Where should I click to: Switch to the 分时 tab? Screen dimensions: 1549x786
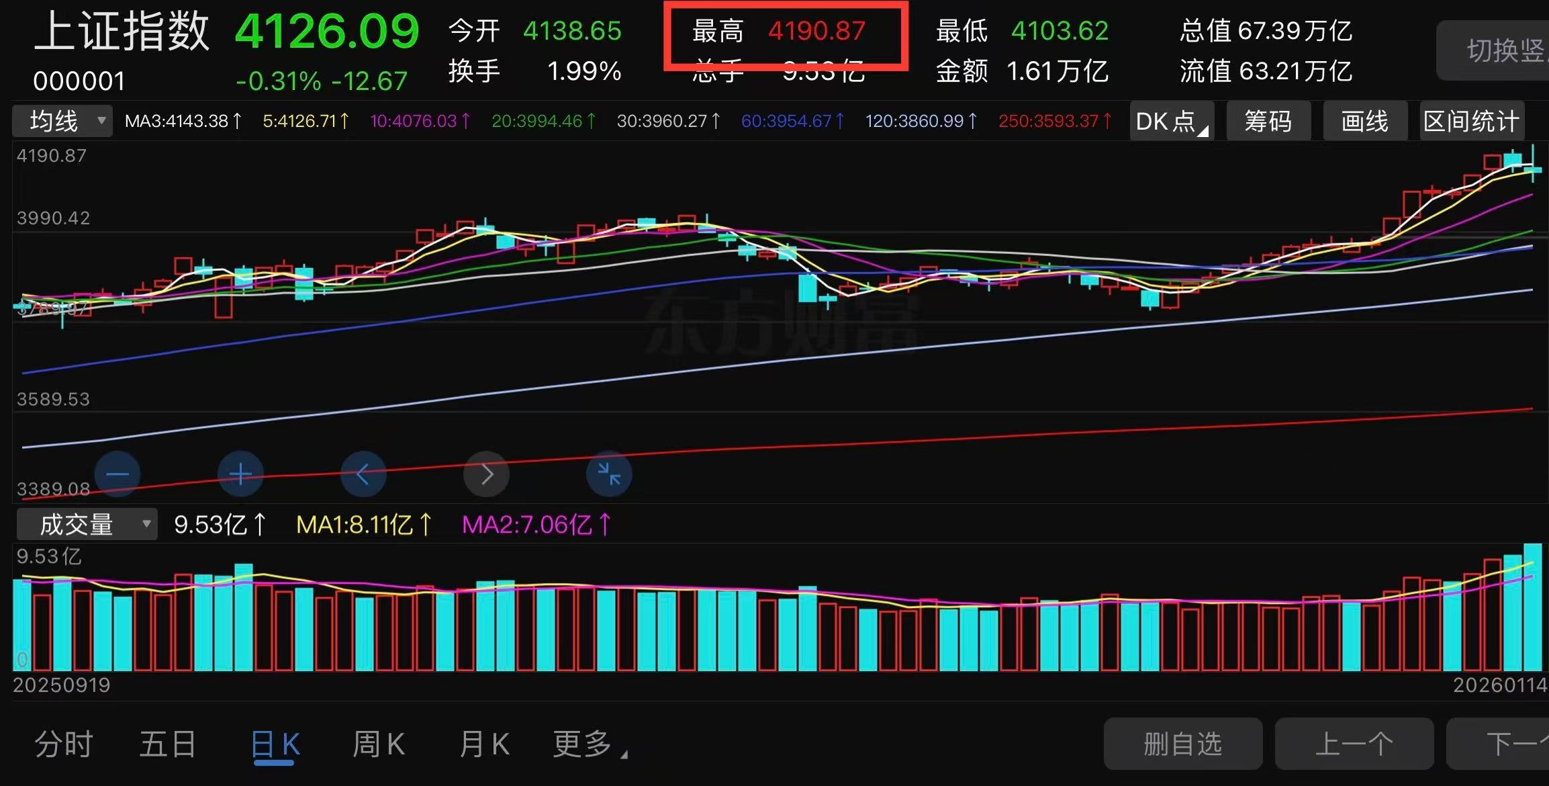(64, 744)
